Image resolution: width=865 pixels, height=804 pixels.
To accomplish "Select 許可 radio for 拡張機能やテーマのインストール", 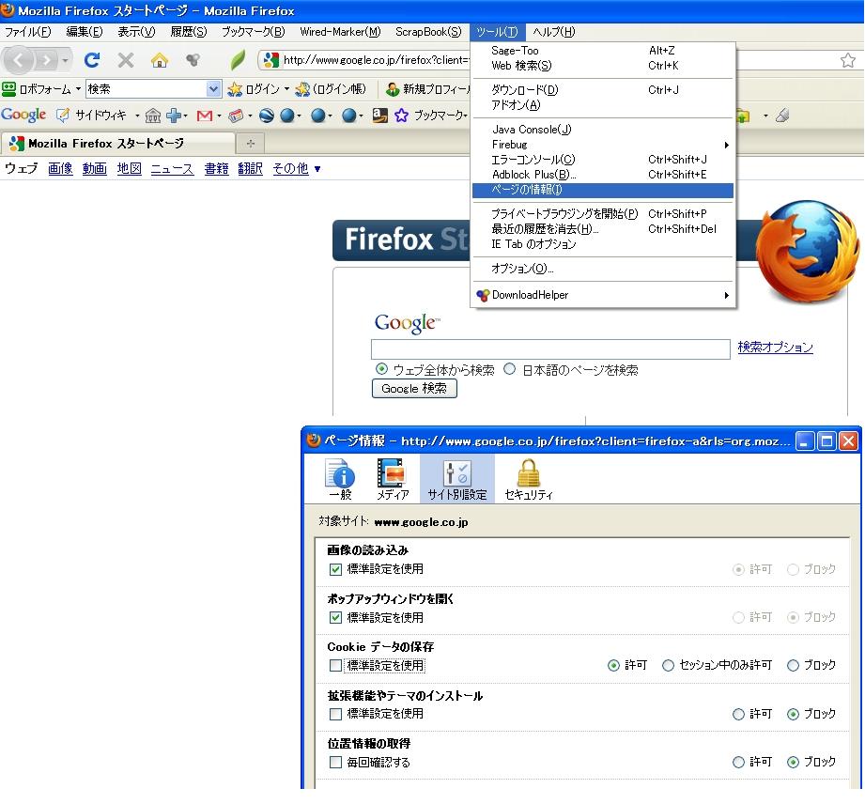I will [738, 714].
